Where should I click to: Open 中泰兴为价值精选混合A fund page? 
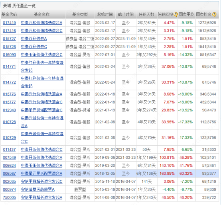point(41,94)
